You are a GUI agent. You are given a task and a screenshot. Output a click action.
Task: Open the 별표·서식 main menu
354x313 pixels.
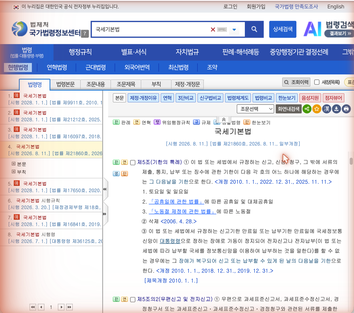134,52
